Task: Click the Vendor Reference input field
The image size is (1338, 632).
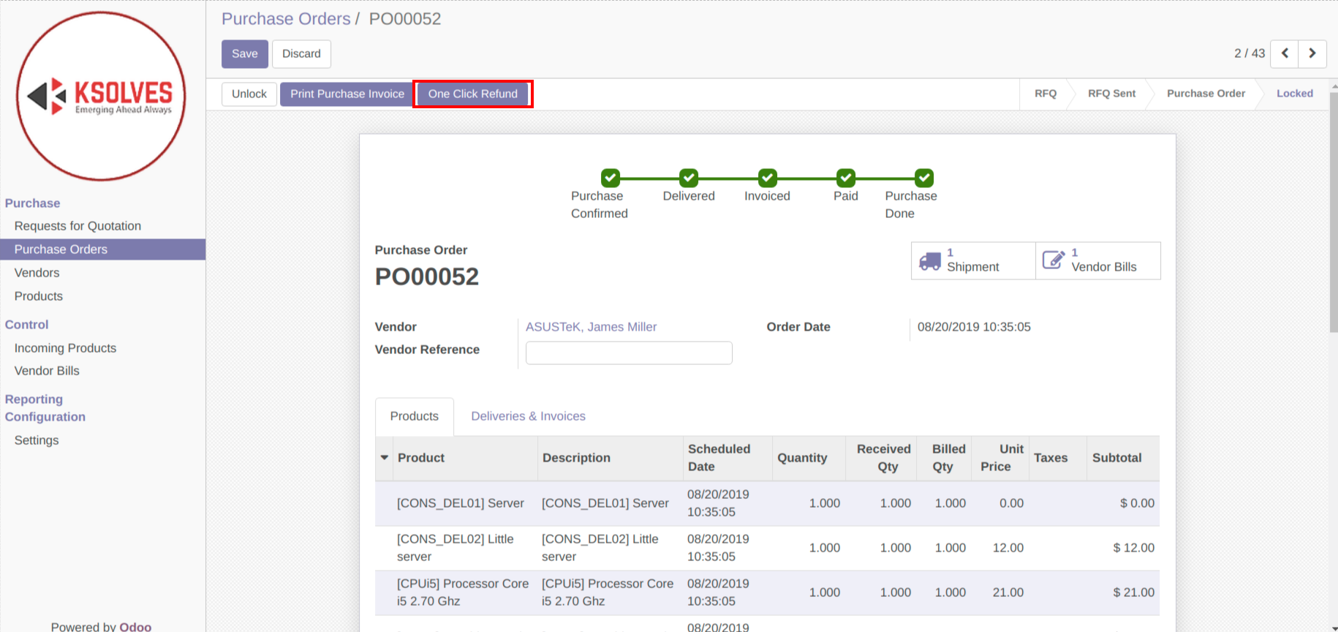Action: coord(629,353)
